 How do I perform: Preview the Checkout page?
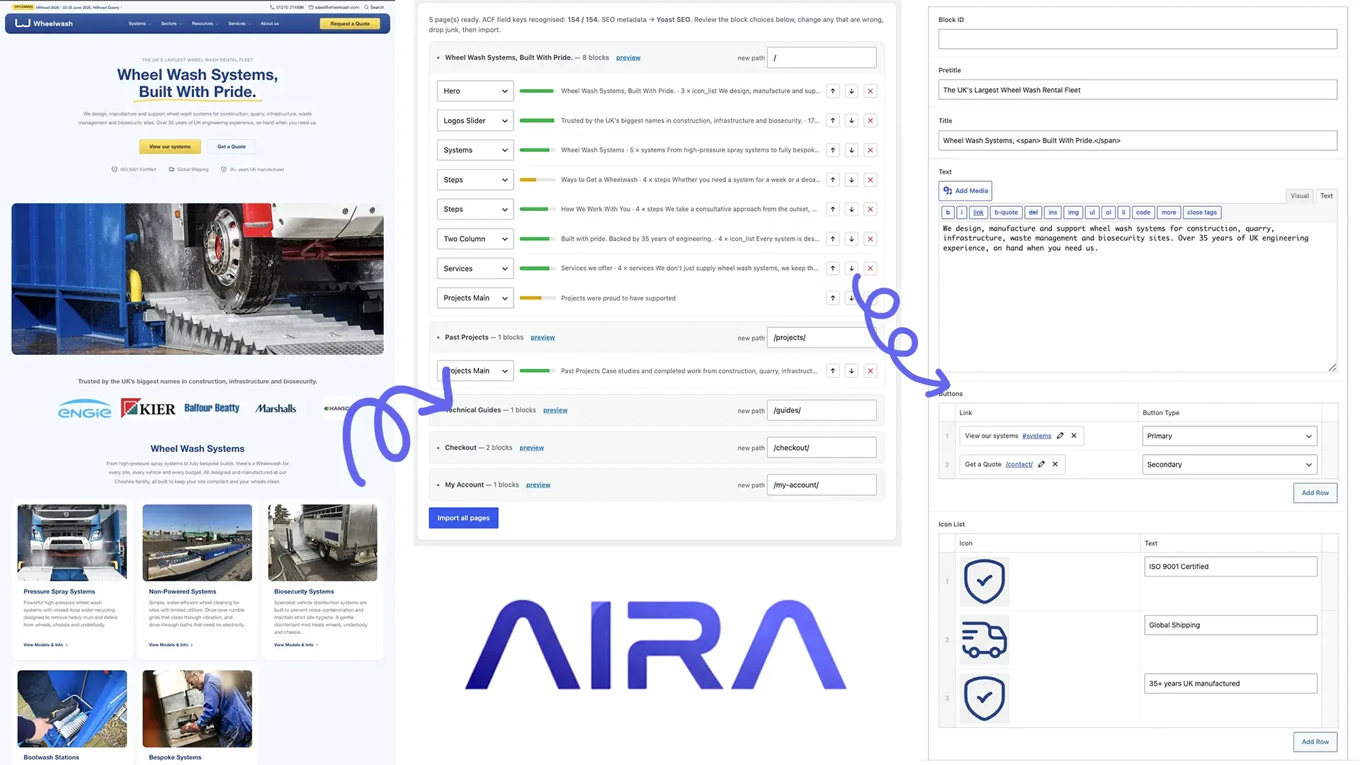(531, 448)
